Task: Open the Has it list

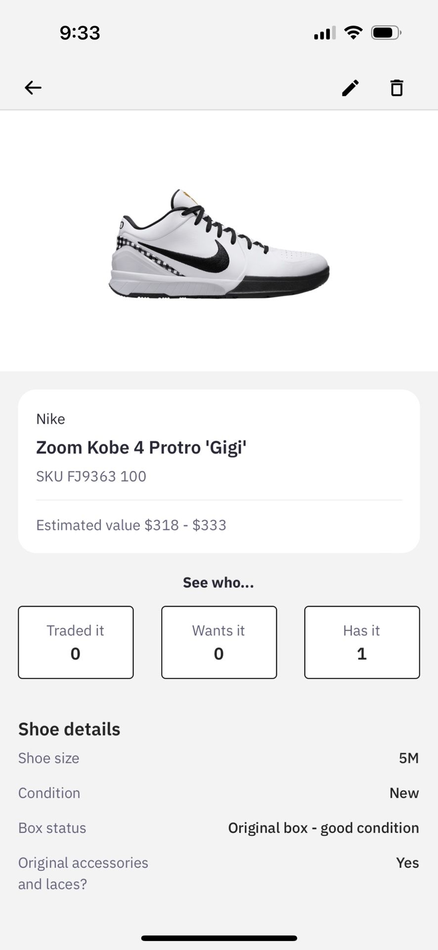Action: (x=362, y=642)
